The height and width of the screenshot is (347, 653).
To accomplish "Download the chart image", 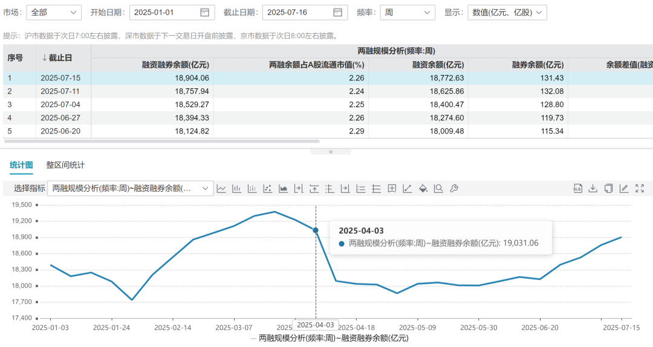I will (x=593, y=188).
